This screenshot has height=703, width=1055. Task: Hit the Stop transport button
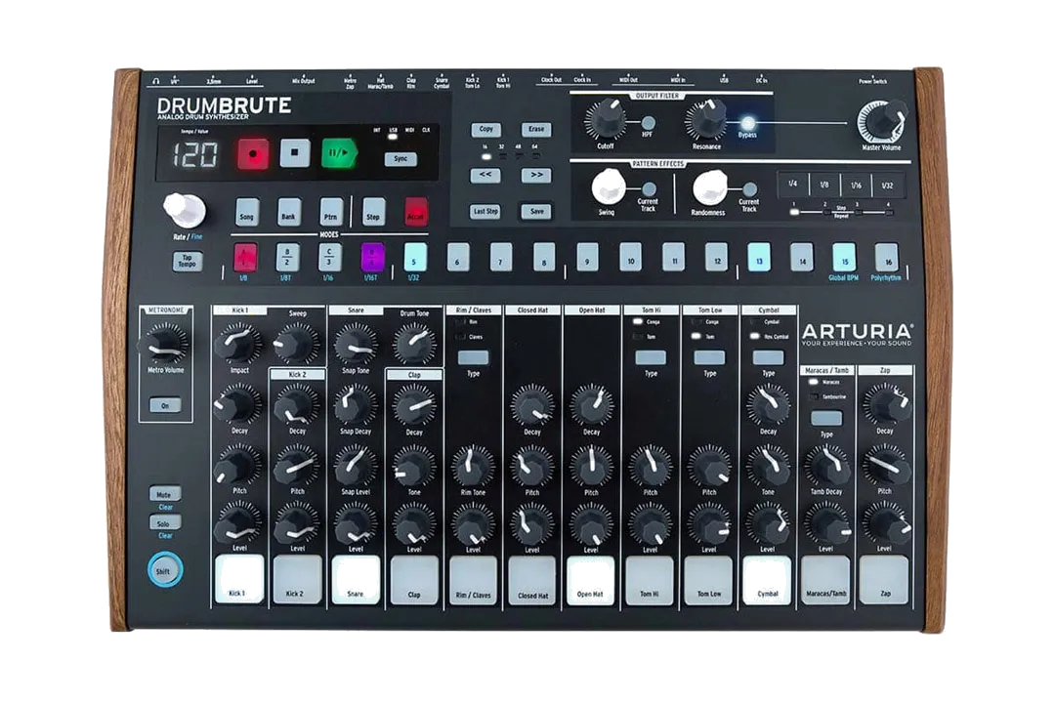pyautogui.click(x=295, y=152)
